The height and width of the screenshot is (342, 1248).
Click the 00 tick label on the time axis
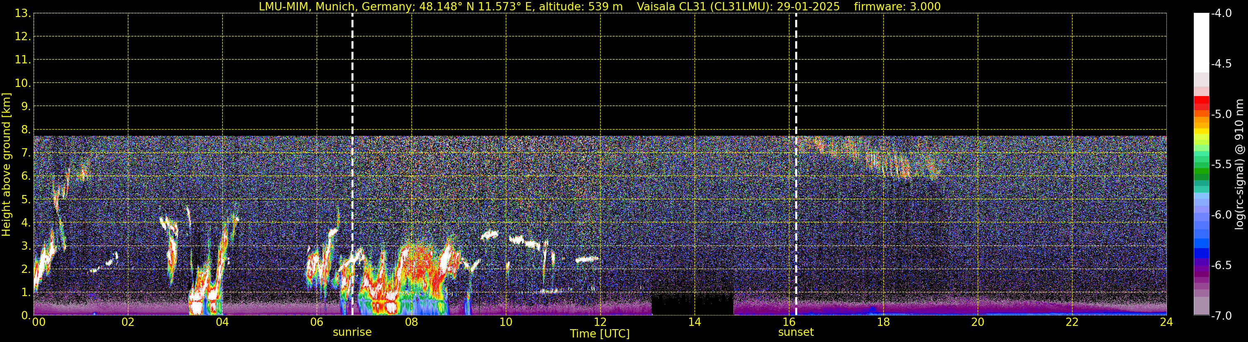click(39, 322)
